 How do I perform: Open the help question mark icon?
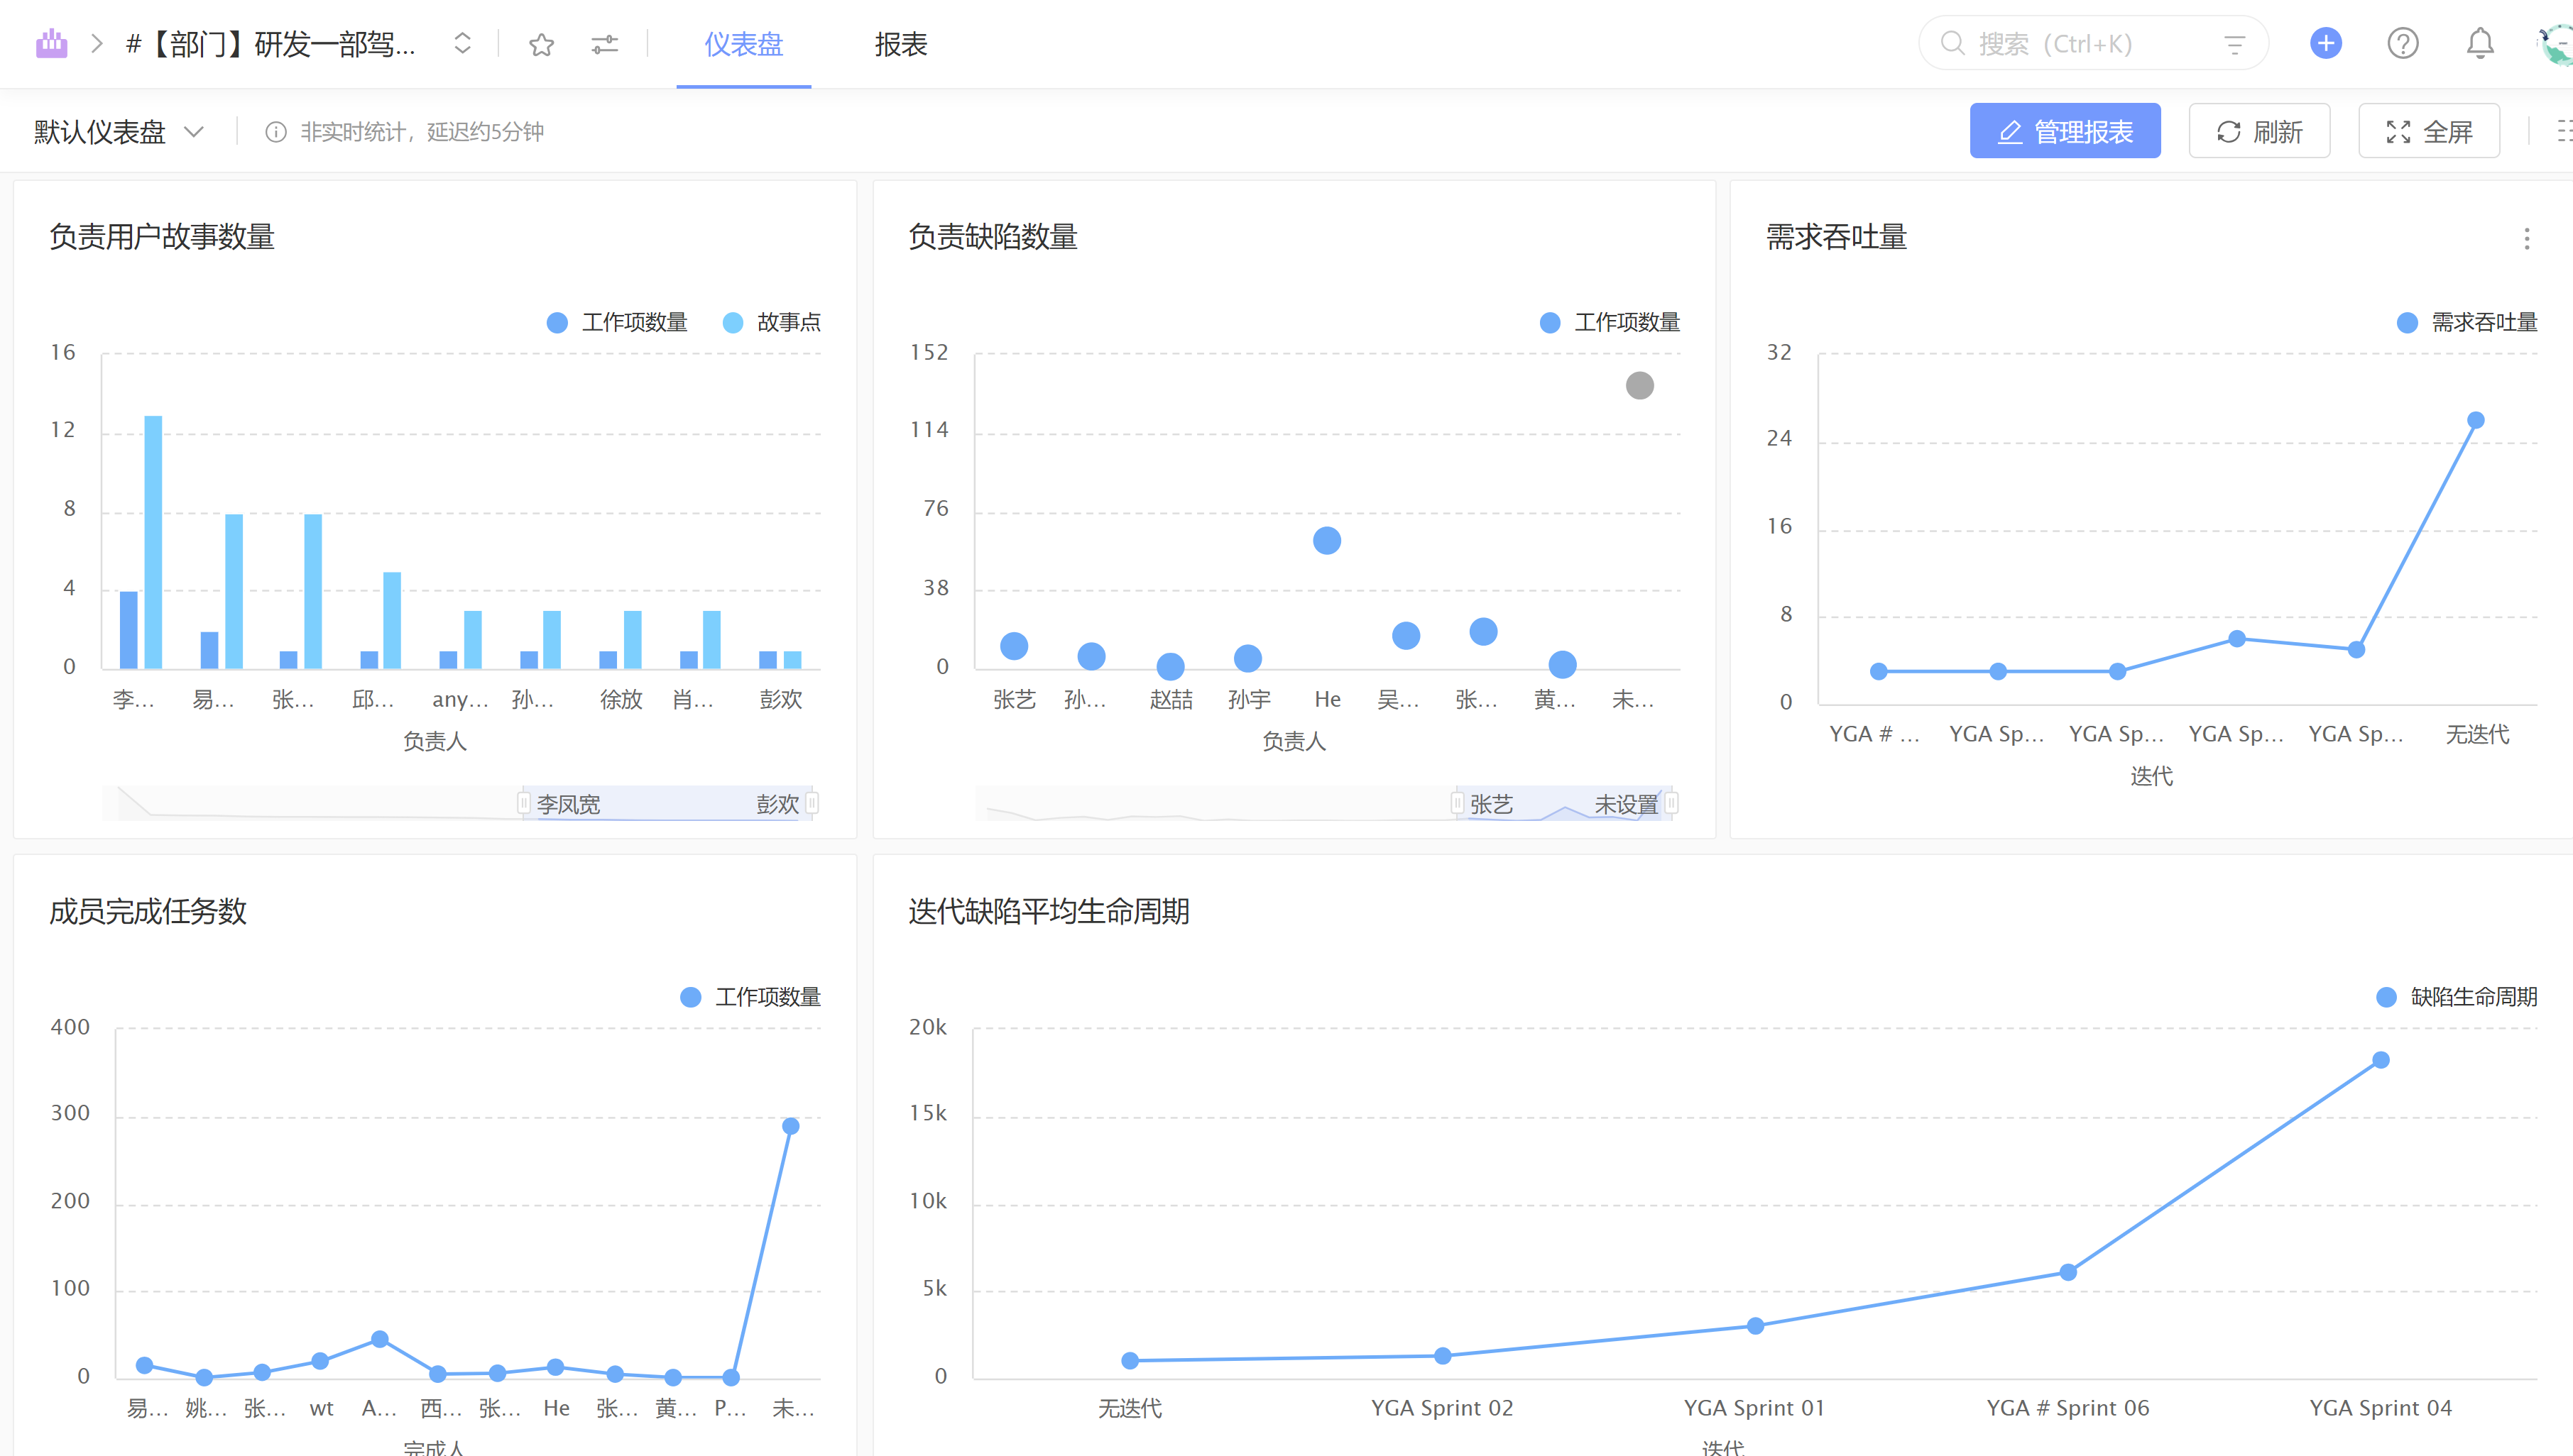click(2402, 43)
